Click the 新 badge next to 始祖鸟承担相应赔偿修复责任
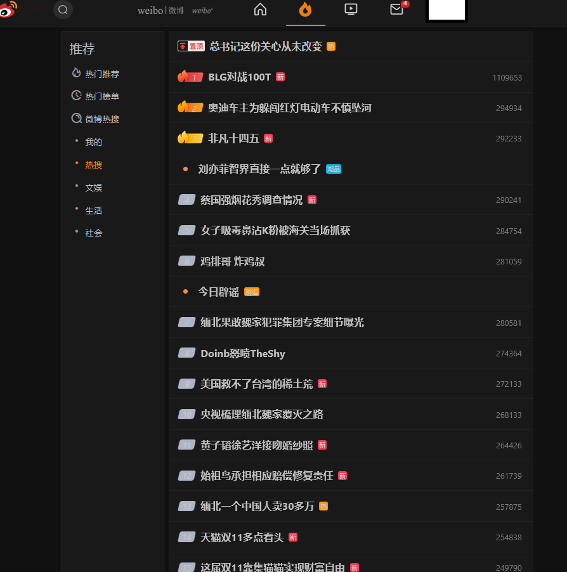This screenshot has width=567, height=572. point(342,476)
